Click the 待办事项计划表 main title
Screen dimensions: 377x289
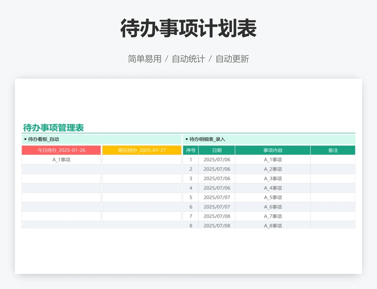(188, 28)
